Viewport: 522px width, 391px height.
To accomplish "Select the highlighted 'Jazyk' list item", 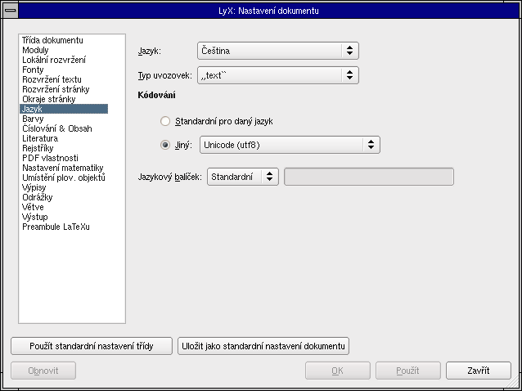I will tap(64, 109).
